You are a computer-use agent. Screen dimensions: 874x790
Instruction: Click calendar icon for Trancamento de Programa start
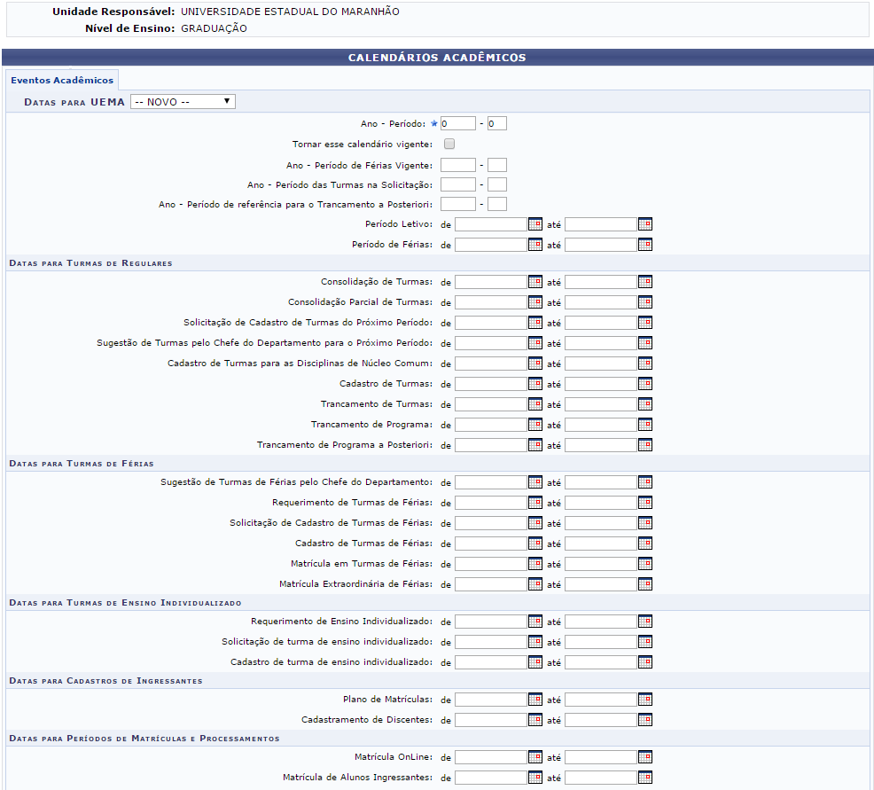click(535, 425)
